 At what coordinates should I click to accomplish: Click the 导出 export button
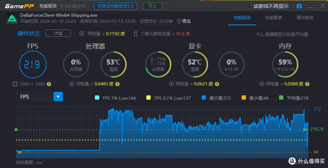153,6
